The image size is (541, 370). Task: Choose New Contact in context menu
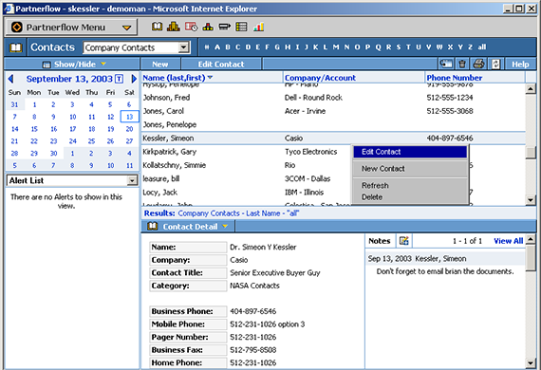(x=410, y=169)
